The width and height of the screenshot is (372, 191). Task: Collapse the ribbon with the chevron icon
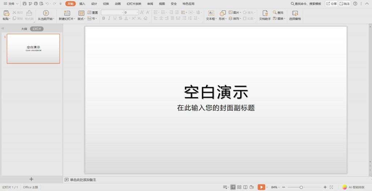click(x=367, y=4)
